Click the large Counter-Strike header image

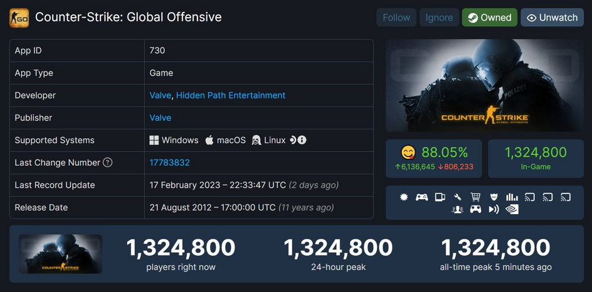(x=485, y=85)
